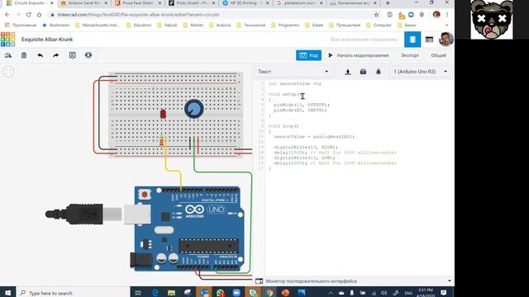Open Arduino bookmark folder
Viewport: 529px width, 297px height.
(221, 26)
